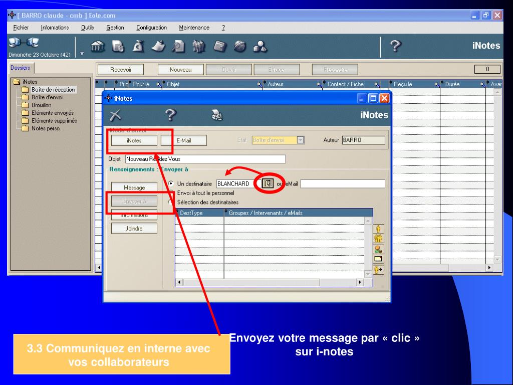
Task: Click the Objet text field
Action: (x=205, y=159)
